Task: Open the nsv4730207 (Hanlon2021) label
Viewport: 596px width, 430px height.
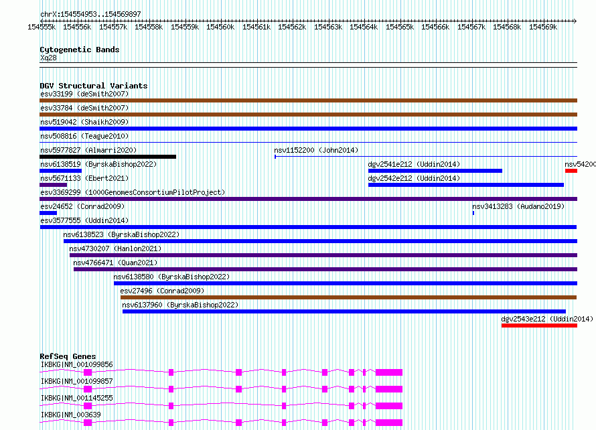Action: pyautogui.click(x=115, y=248)
